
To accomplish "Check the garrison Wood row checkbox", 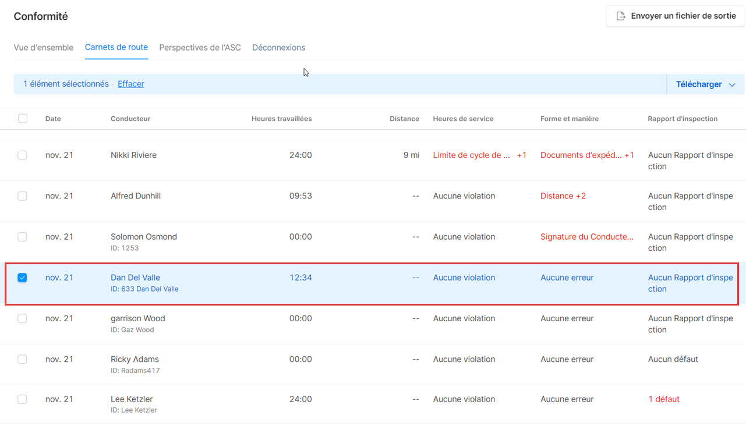I will pyautogui.click(x=22, y=318).
